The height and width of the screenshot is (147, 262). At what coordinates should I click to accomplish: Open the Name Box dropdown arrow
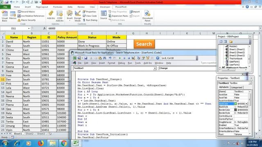click(29, 29)
